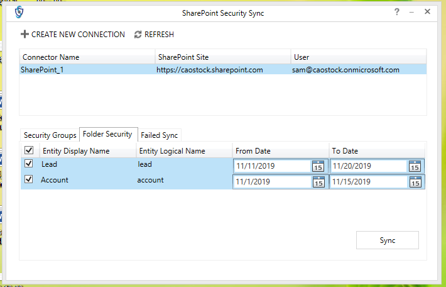This screenshot has height=287, width=446.
Task: Open calendar picker for Lead To Date
Action: pos(415,166)
